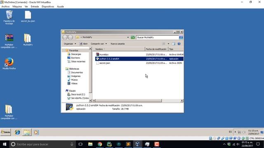This screenshot has width=264, height=148.
Task: Select the MuMaker folder icon on the desktop
Action: tap(9, 112)
